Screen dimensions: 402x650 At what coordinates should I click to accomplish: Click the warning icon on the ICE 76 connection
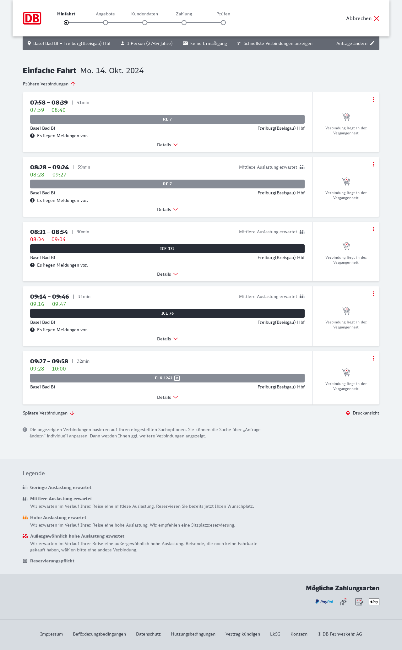point(32,330)
